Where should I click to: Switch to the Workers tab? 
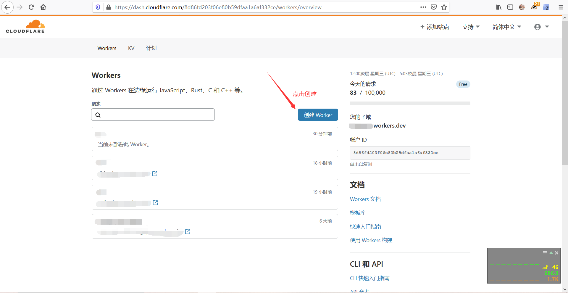click(107, 48)
